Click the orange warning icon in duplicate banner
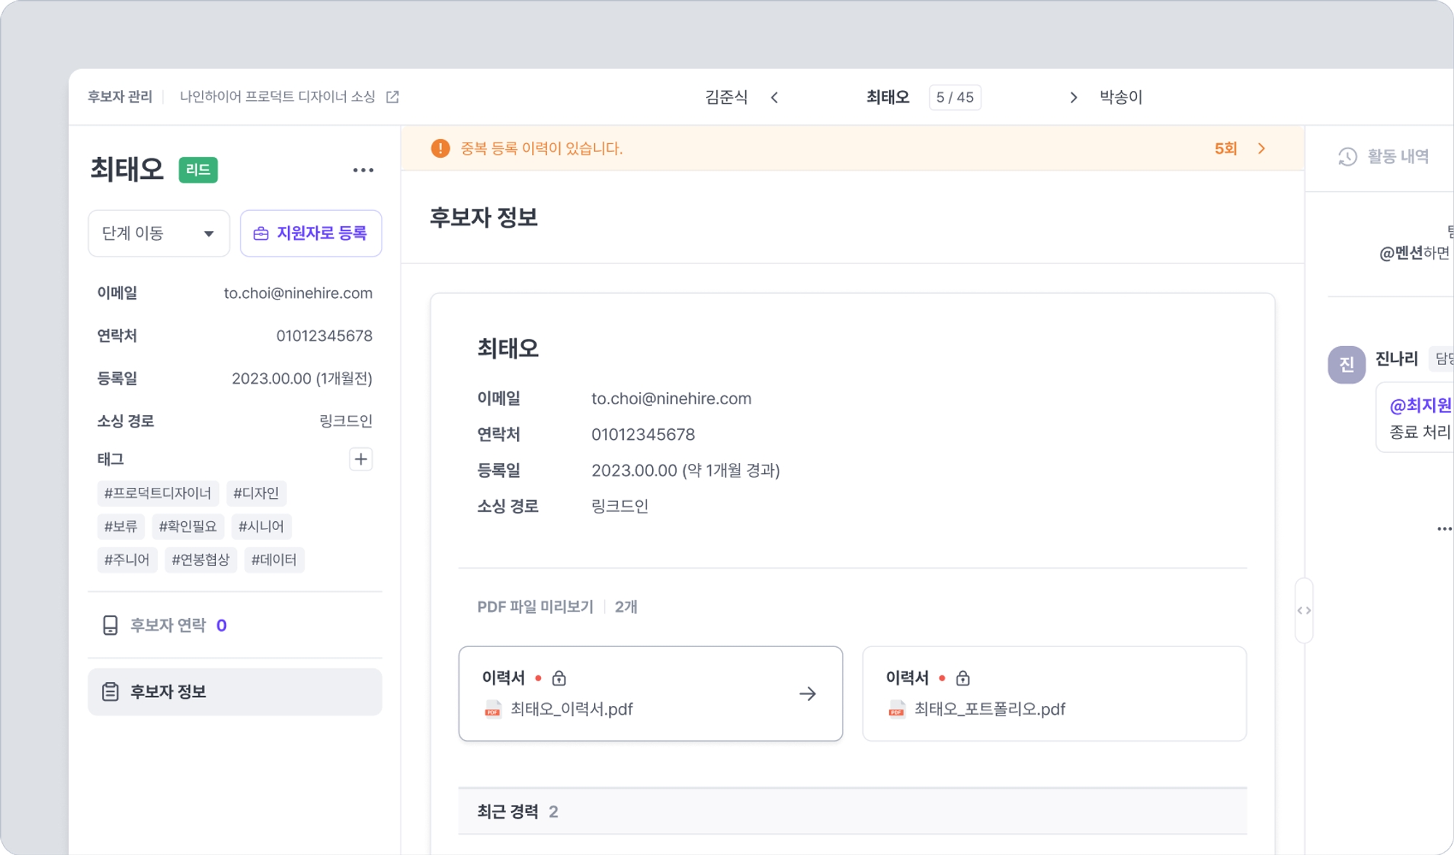1454x855 pixels. 441,148
